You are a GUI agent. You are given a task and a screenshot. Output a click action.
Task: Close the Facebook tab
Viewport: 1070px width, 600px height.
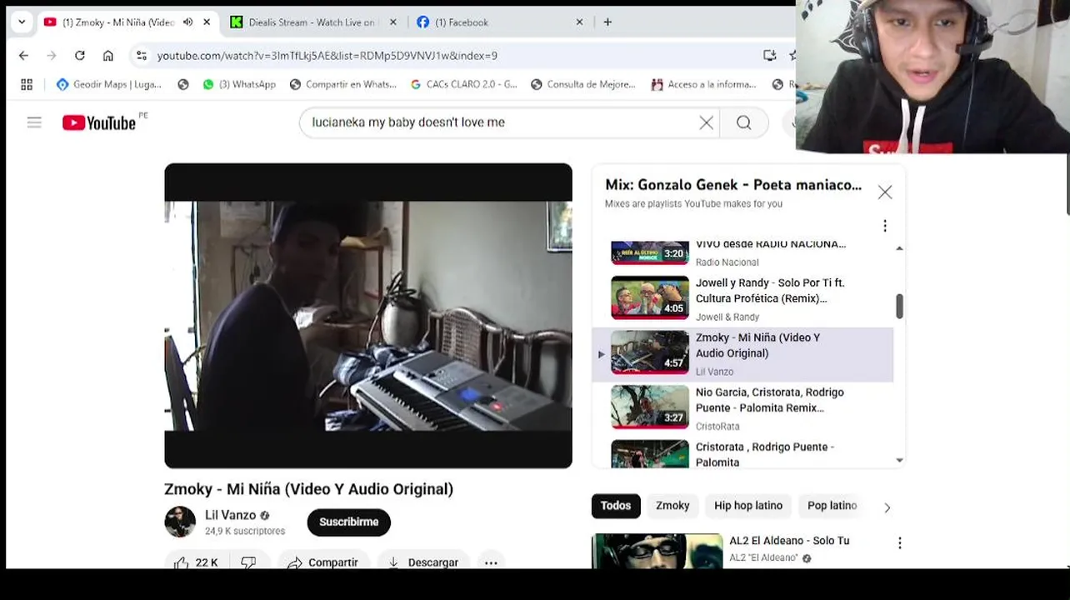pos(579,22)
